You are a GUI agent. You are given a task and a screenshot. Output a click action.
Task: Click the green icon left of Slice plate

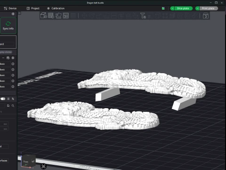point(163,8)
